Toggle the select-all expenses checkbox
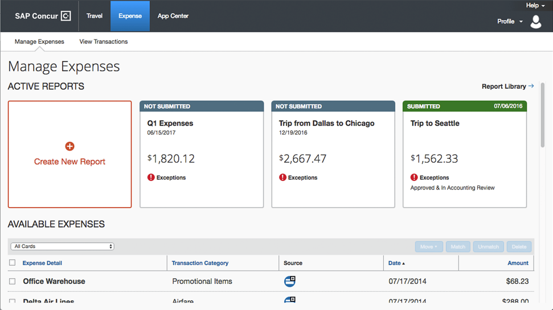 click(x=13, y=262)
